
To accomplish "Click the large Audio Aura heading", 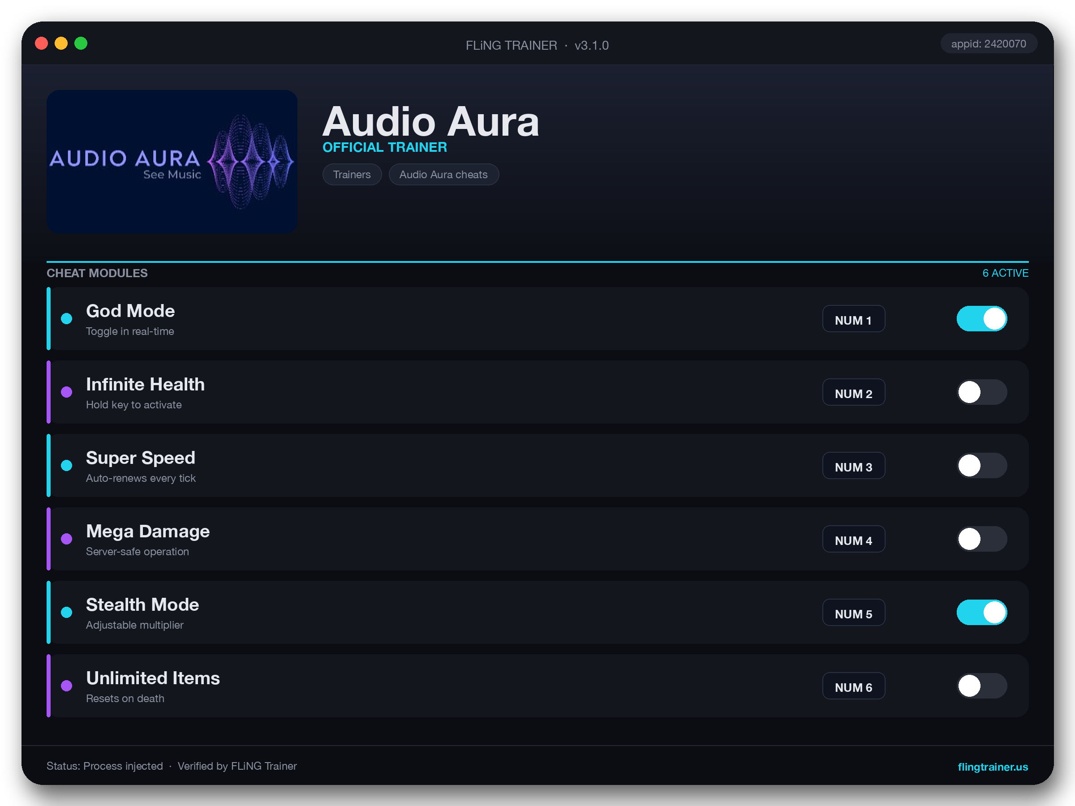I will (x=430, y=121).
